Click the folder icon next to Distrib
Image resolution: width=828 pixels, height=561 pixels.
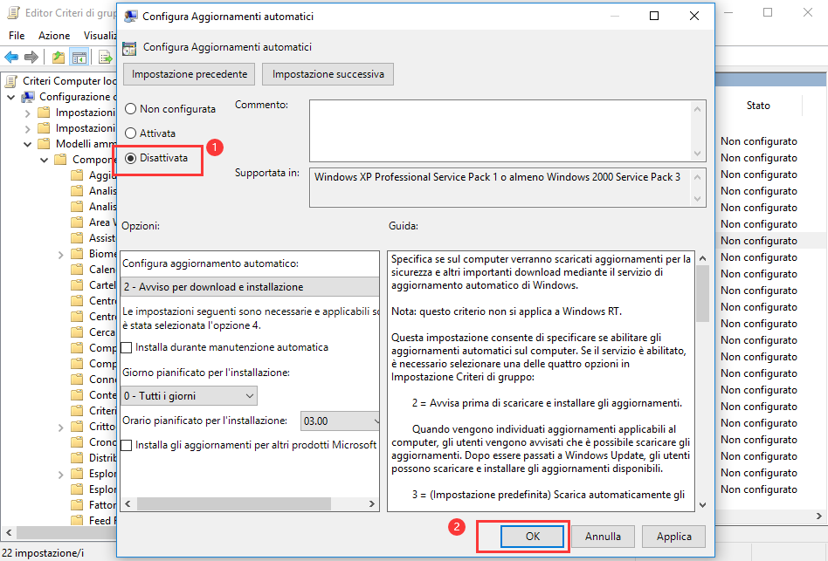(77, 458)
